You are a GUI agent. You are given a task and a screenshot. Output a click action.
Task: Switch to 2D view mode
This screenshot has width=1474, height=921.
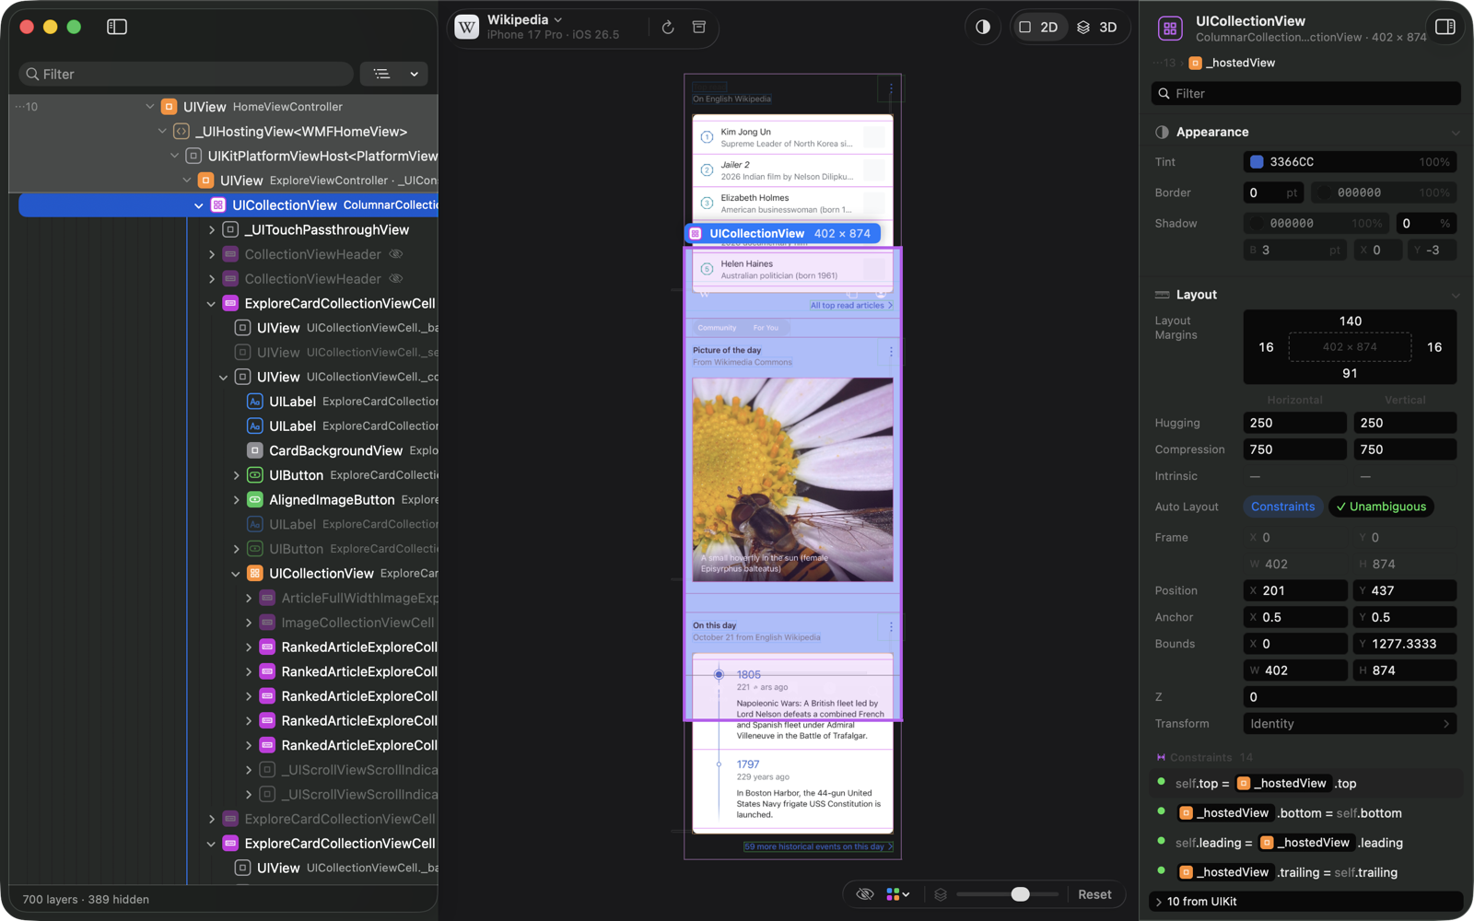click(x=1038, y=28)
